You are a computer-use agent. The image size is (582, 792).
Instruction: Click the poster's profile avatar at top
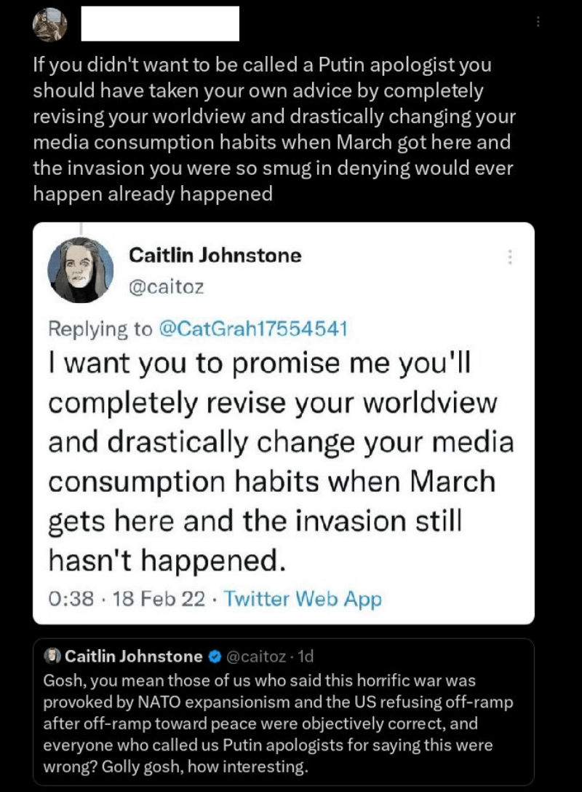[x=50, y=25]
